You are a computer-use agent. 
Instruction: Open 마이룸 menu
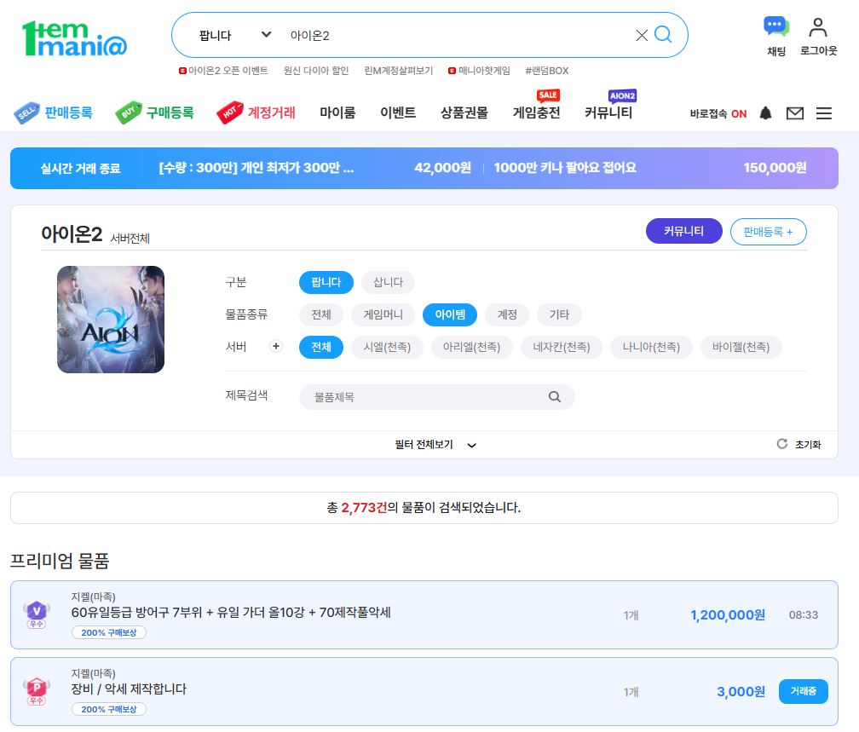(337, 112)
